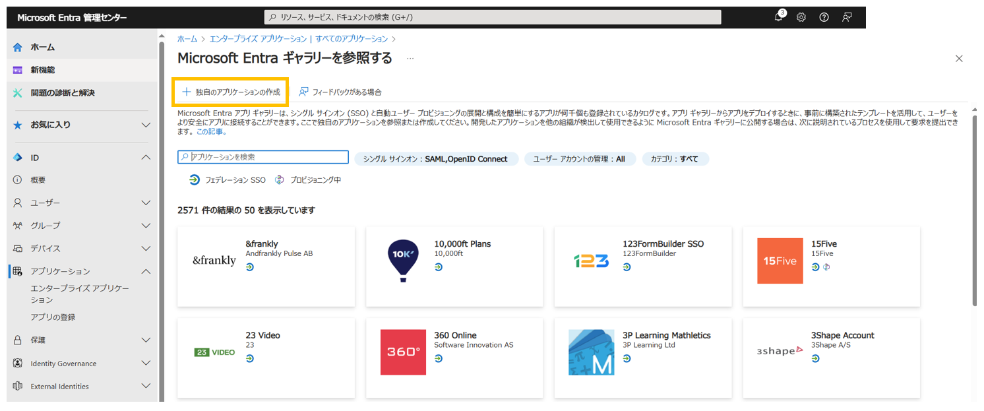
Task: Click the Identity Governance sidebar icon
Action: coord(18,364)
